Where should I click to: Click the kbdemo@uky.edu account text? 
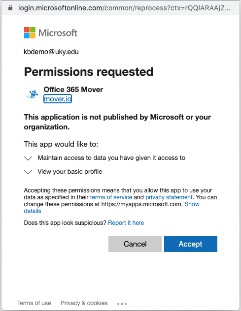[51, 52]
